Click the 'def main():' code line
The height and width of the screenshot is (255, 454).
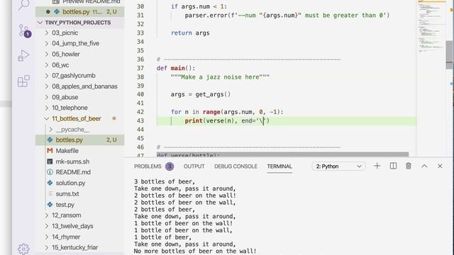pyautogui.click(x=176, y=68)
